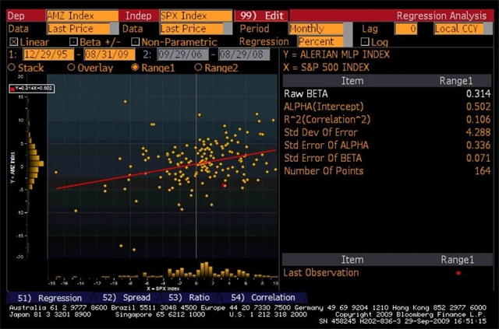Select the red last-observation point on scatter plot
This screenshot has width=499, height=329.
pyautogui.click(x=225, y=185)
